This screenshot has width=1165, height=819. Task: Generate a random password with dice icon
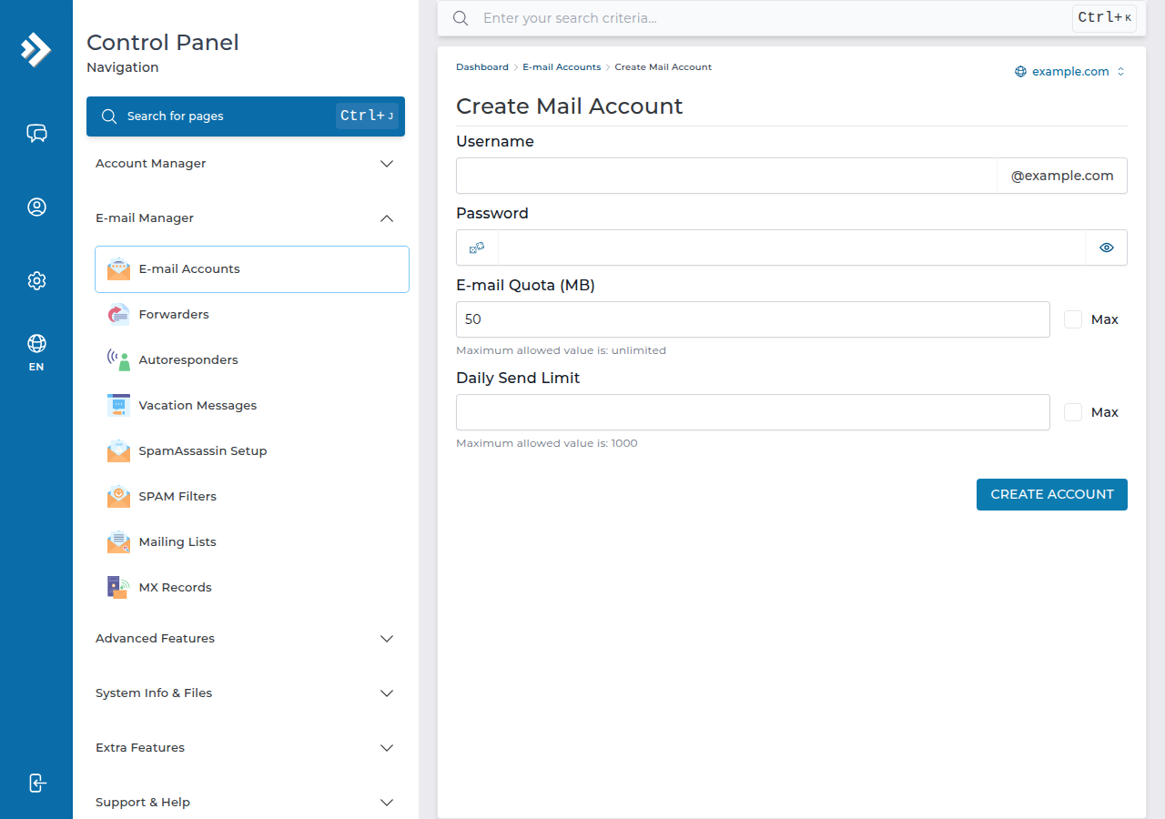[477, 248]
